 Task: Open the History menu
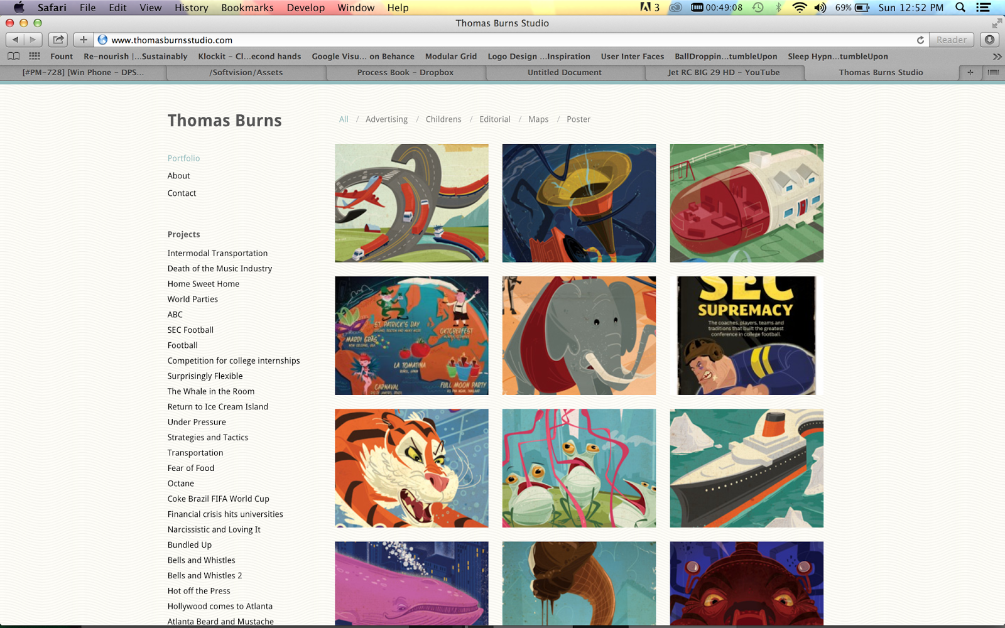tap(191, 8)
